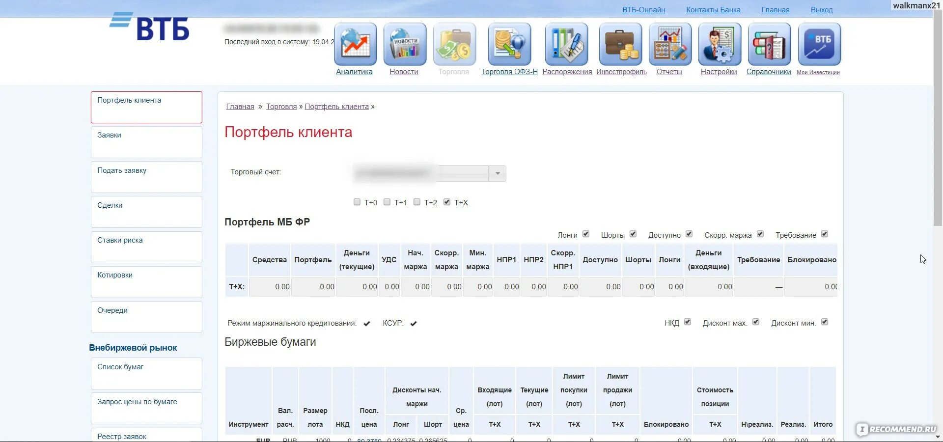Screen dimensions: 943x442
Task: Open the Инвестпрофиль briefcase icon
Action: coord(620,44)
